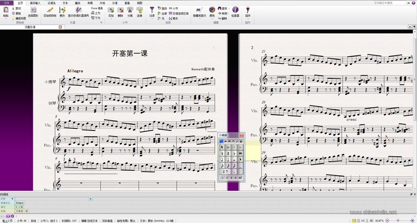
Task: Toggle the All voices keypad button
Action: (x=240, y=178)
